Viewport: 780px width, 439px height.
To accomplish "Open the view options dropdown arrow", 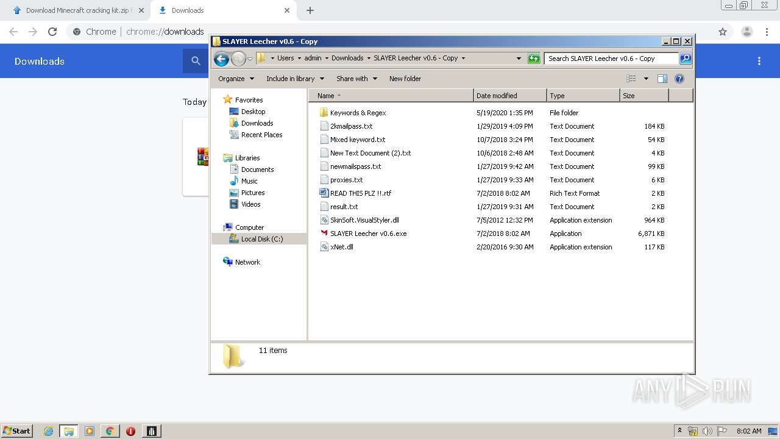I will pyautogui.click(x=646, y=79).
